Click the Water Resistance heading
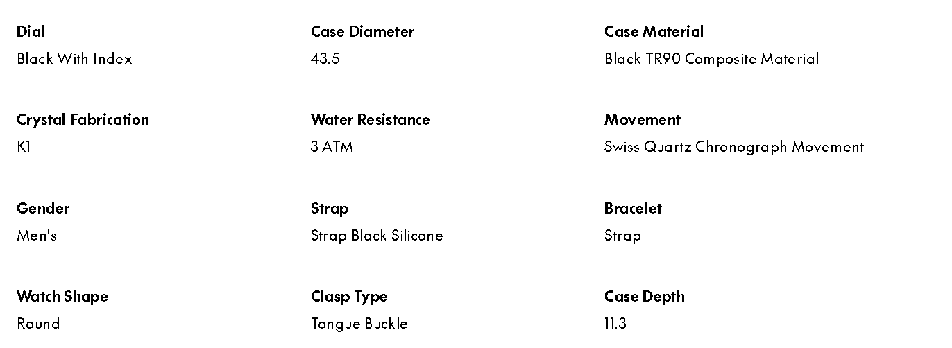 [370, 120]
